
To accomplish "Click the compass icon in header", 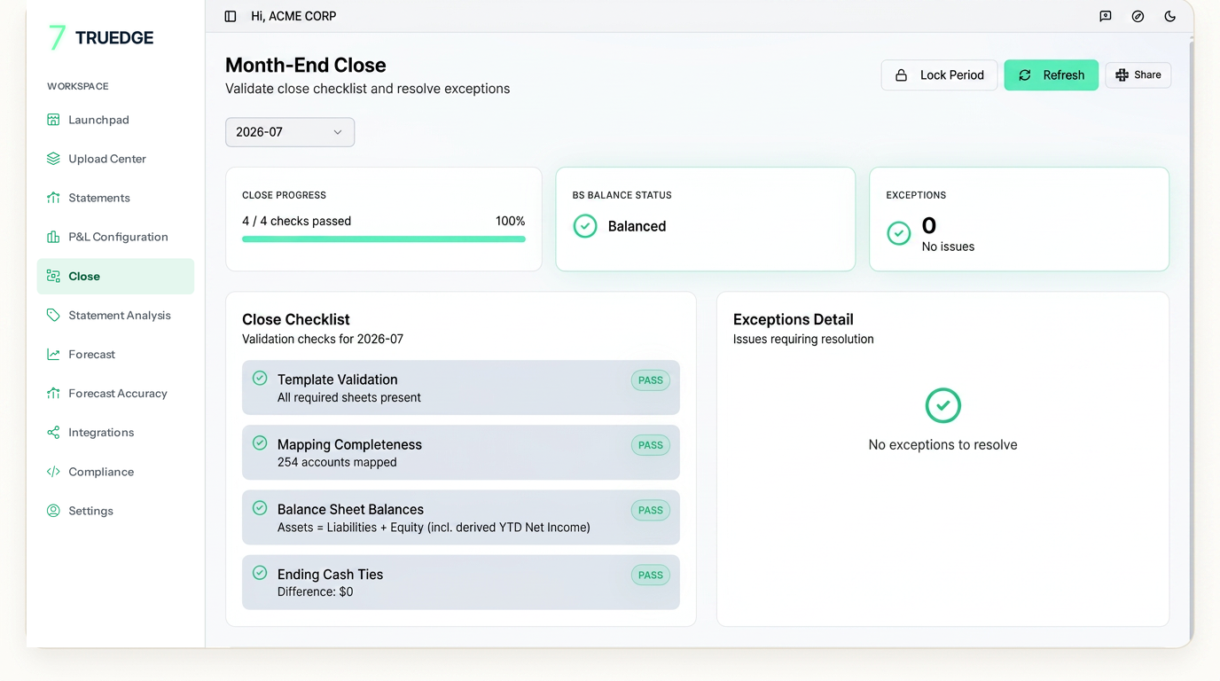I will (x=1138, y=16).
